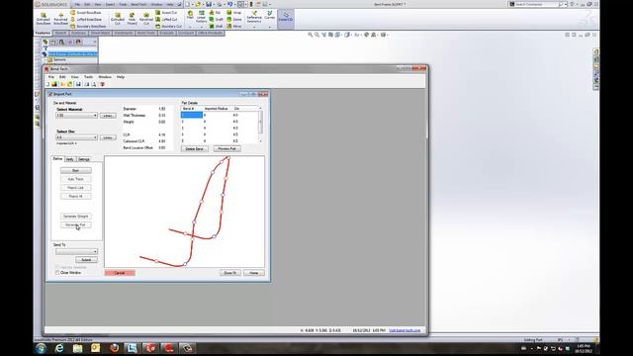Open Firefox from the taskbar
The image size is (633, 356).
tap(115, 348)
